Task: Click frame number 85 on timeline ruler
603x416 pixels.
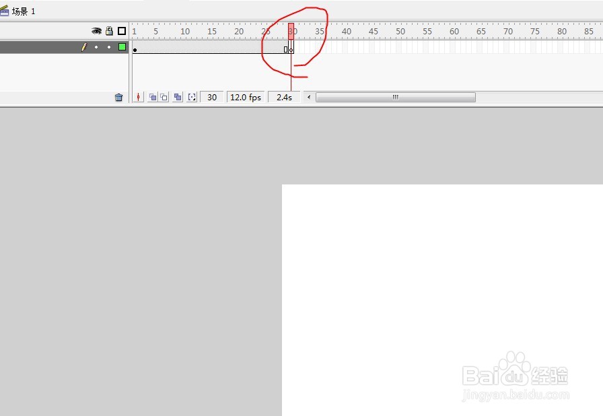Action: point(589,32)
